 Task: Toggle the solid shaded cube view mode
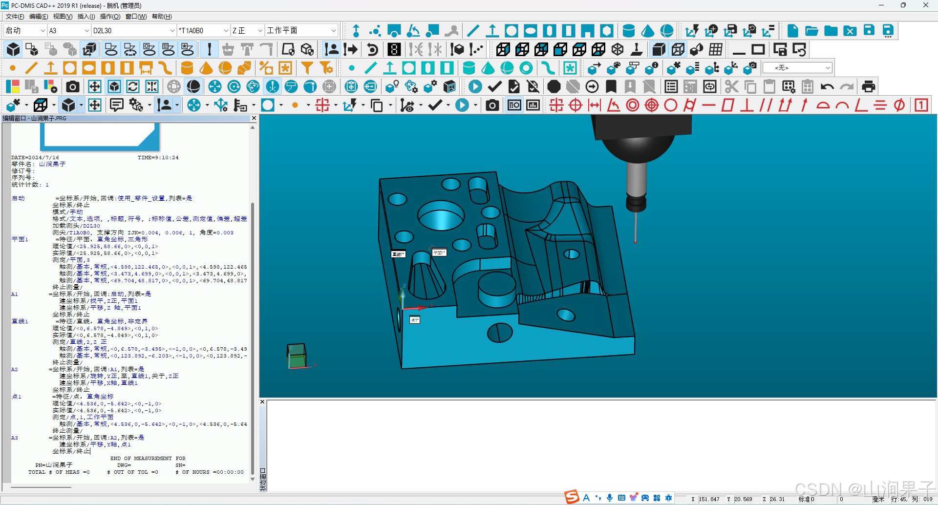pos(659,49)
